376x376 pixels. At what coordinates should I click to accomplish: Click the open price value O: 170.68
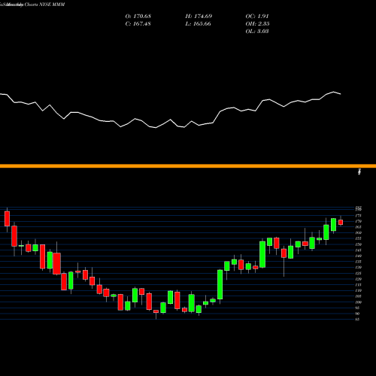[x=138, y=17]
